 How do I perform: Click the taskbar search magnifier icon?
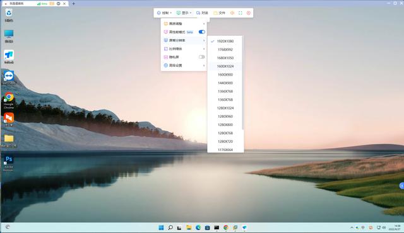point(170,227)
